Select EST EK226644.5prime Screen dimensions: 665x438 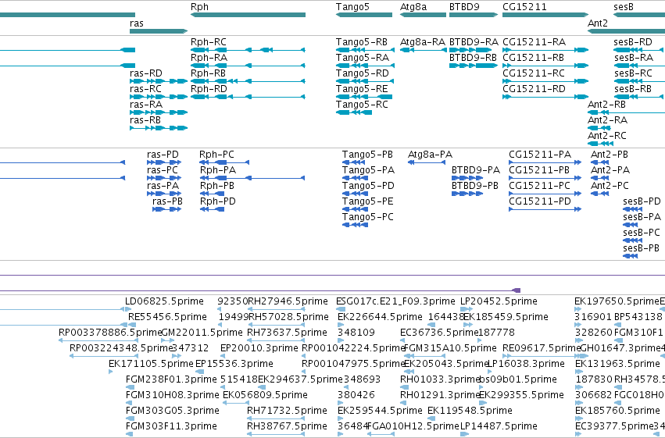pos(380,317)
